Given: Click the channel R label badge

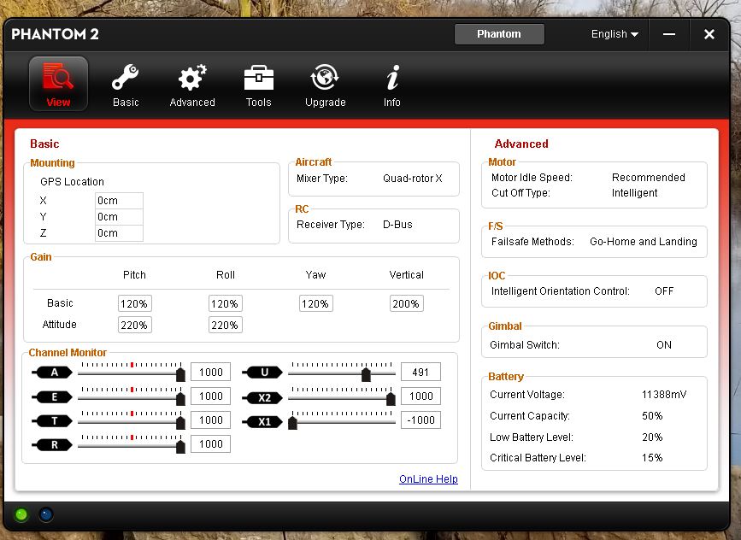Looking at the screenshot, I should pos(55,444).
